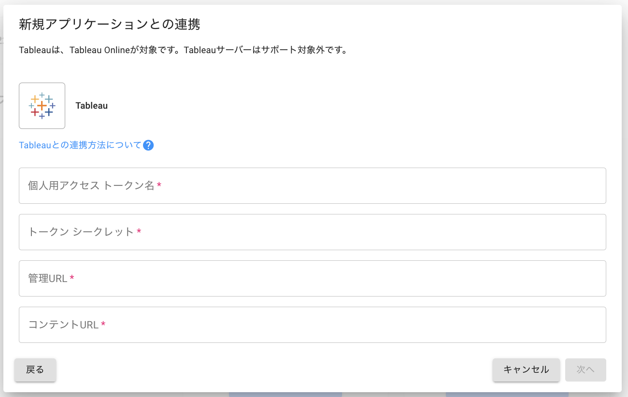Open the Tableauとの連携方法について link
Image resolution: width=628 pixels, height=397 pixels.
[80, 145]
